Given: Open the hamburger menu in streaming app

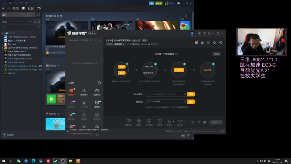Looking at the screenshot, I should coord(209,34).
